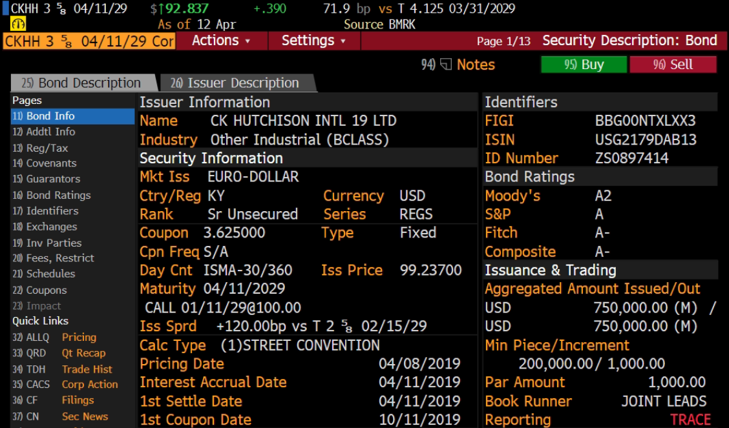Screen dimensions: 729x428
Task: Click the Min Piece/Increment value 200,000.00/ 1,000.00
Action: click(x=592, y=363)
